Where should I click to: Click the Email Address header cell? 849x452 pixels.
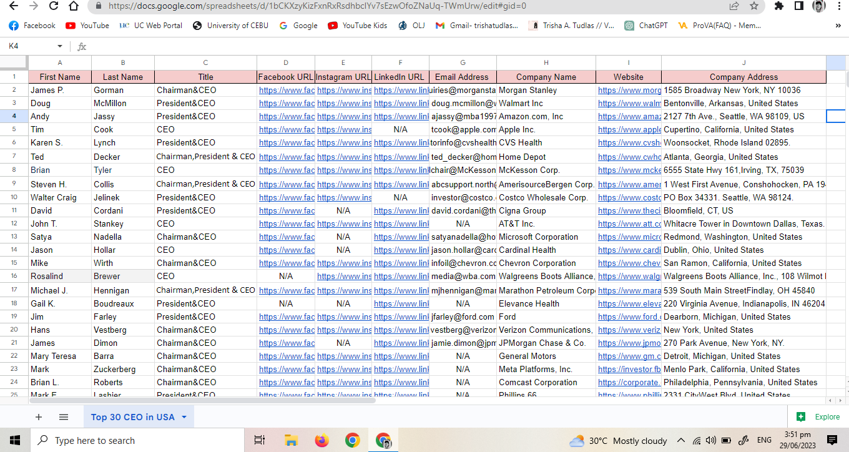(463, 77)
